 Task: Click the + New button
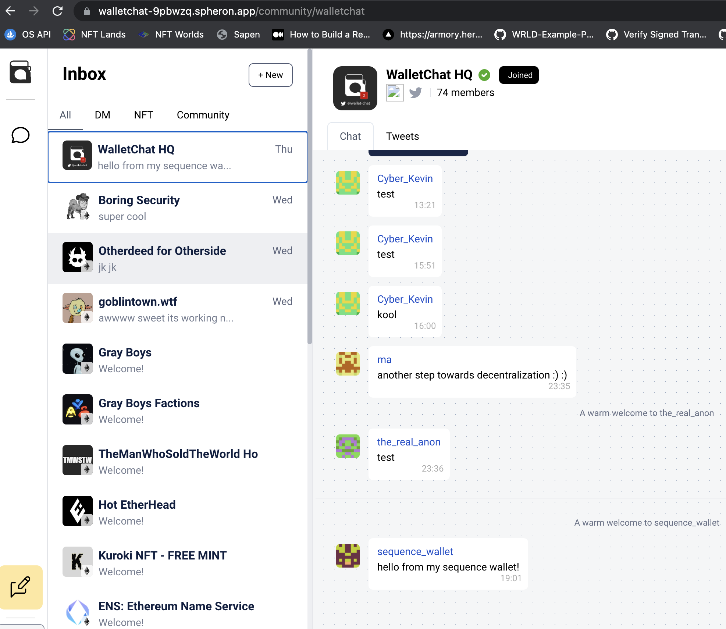click(x=270, y=75)
